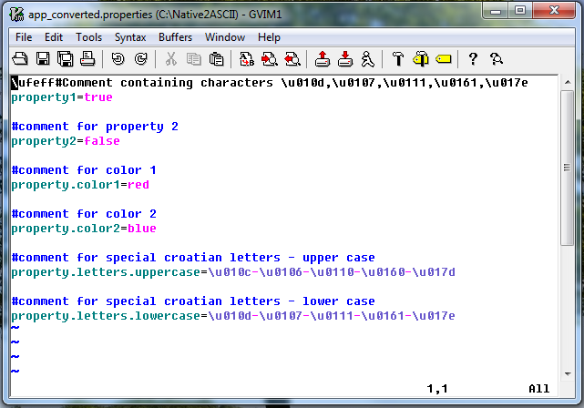Image resolution: width=584 pixels, height=408 pixels.
Task: Click the line '#comment for color 1'
Action: (x=84, y=170)
